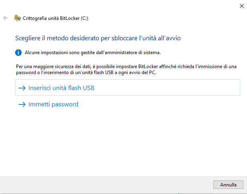Click the word USB in the first option
The width and height of the screenshot is (247, 194).
pyautogui.click(x=89, y=88)
